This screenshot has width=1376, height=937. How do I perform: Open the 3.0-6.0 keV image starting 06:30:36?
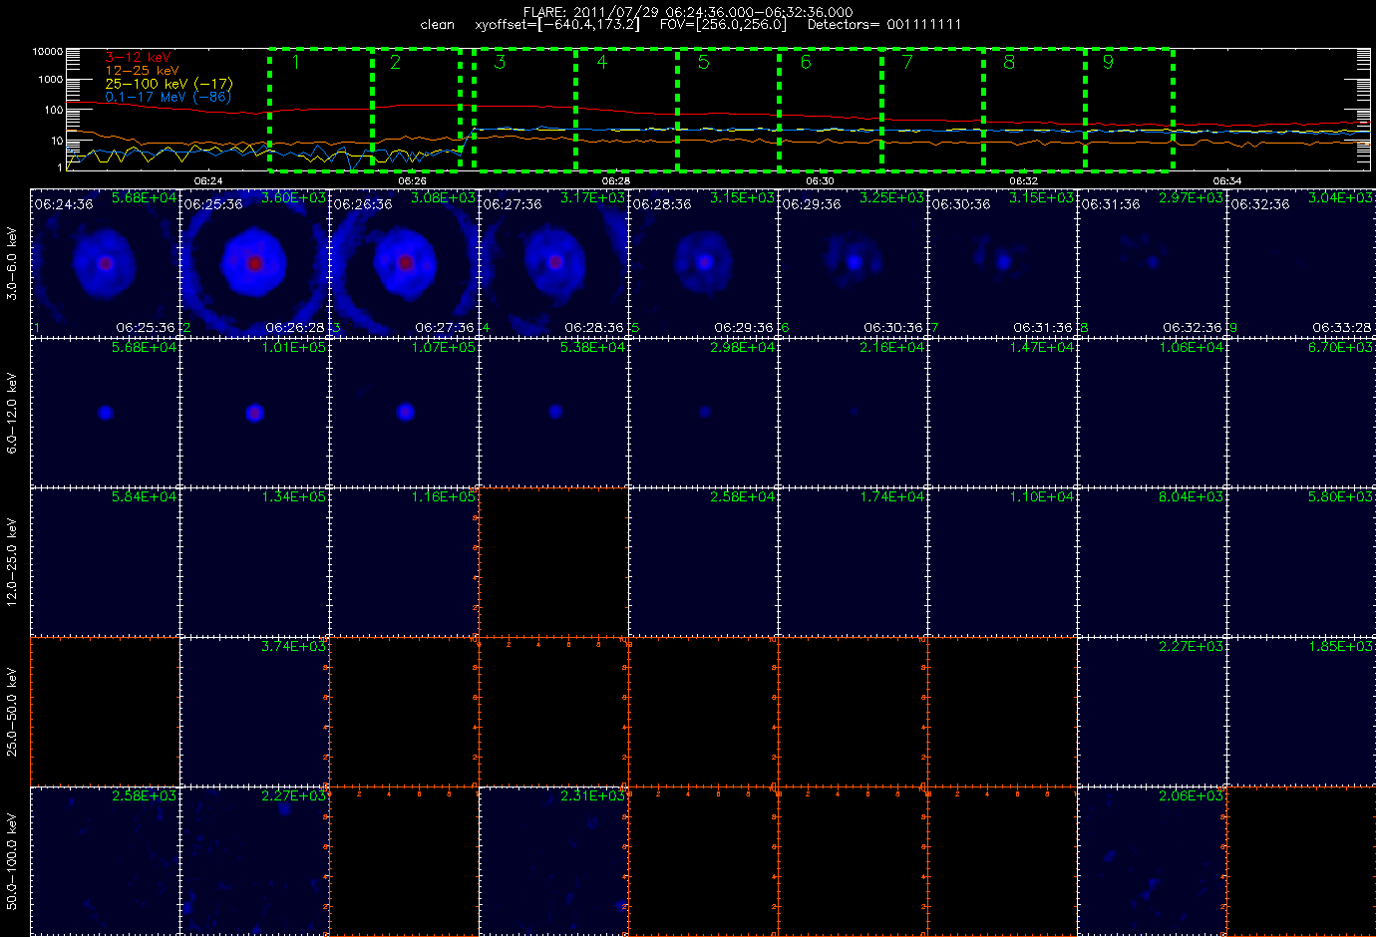[x=1002, y=263]
